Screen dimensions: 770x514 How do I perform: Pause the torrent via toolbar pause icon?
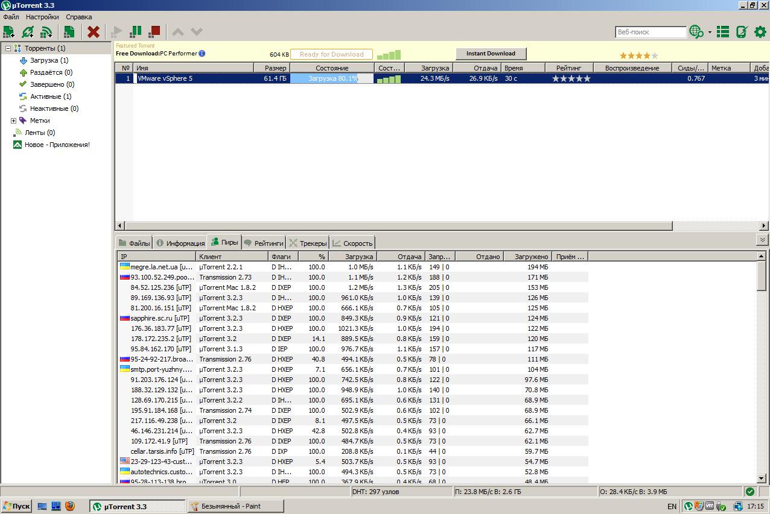(136, 32)
